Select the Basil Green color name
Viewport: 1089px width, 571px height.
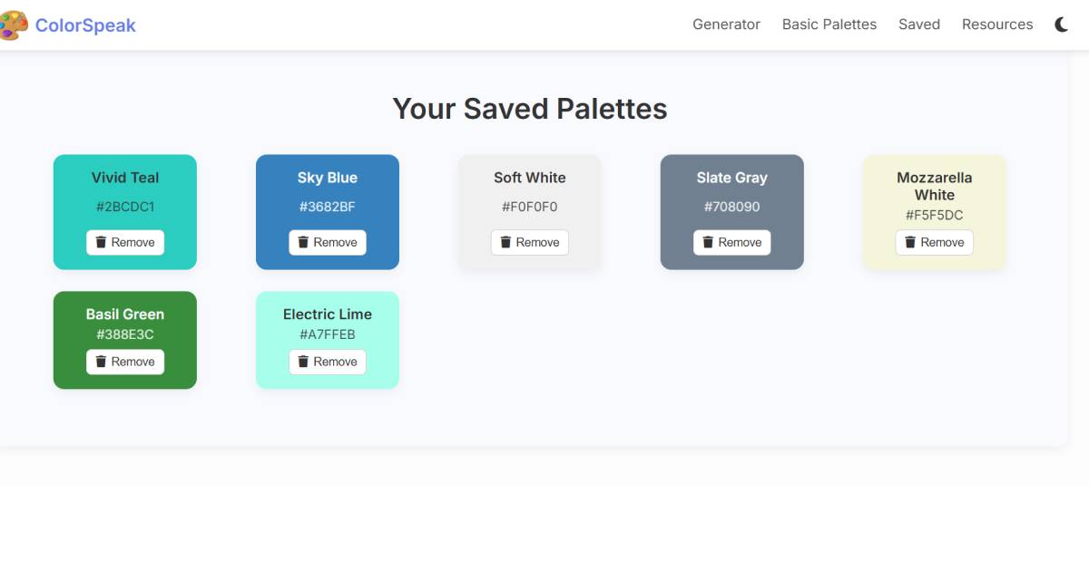pyautogui.click(x=125, y=314)
